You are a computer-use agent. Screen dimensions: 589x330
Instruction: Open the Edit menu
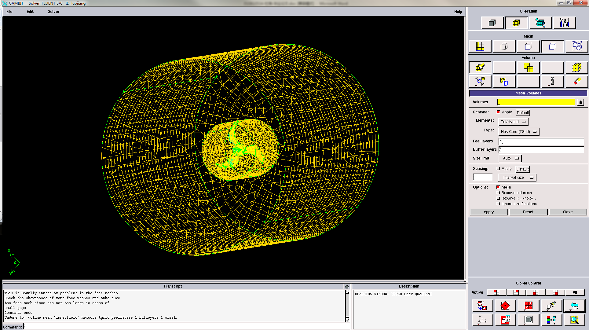[30, 12]
